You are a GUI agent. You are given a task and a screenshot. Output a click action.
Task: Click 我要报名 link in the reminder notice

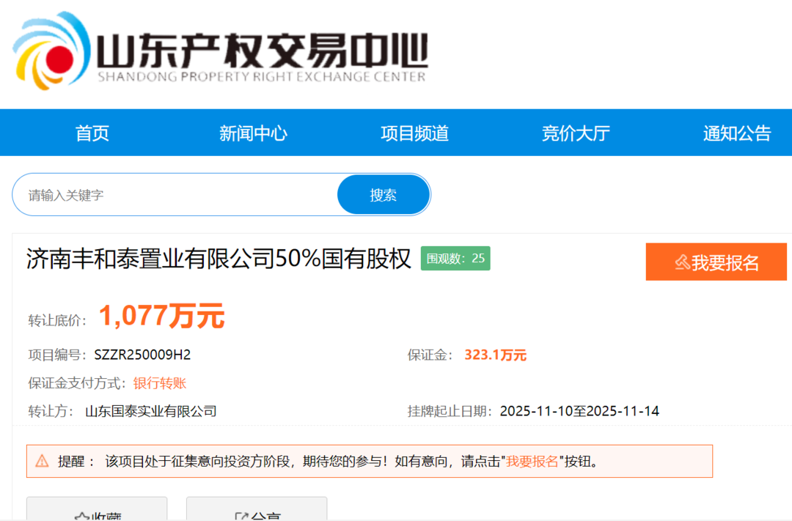point(533,462)
